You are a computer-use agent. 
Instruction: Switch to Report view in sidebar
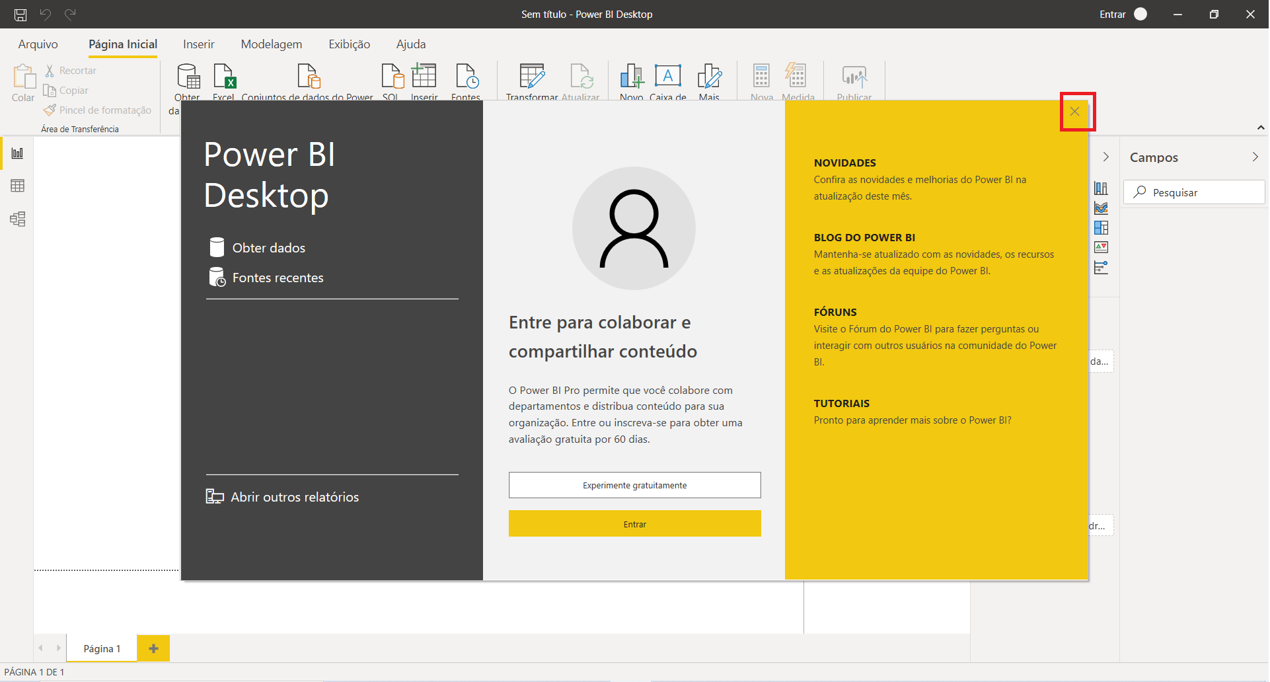coord(17,153)
